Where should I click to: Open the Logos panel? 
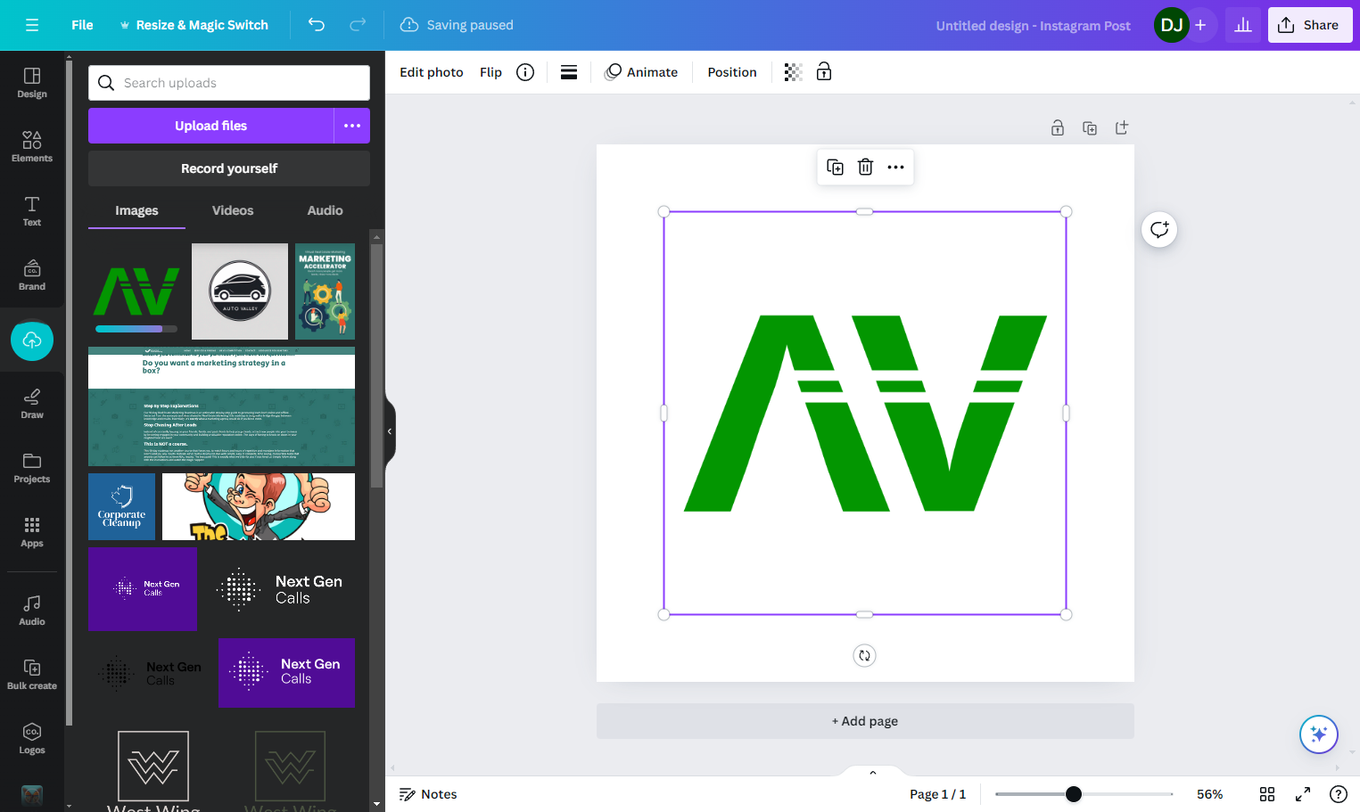[x=32, y=739]
